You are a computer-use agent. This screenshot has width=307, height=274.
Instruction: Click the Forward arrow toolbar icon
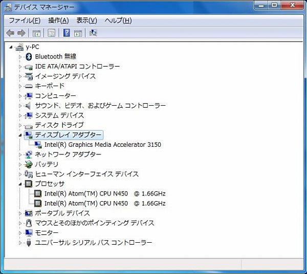coord(21,33)
